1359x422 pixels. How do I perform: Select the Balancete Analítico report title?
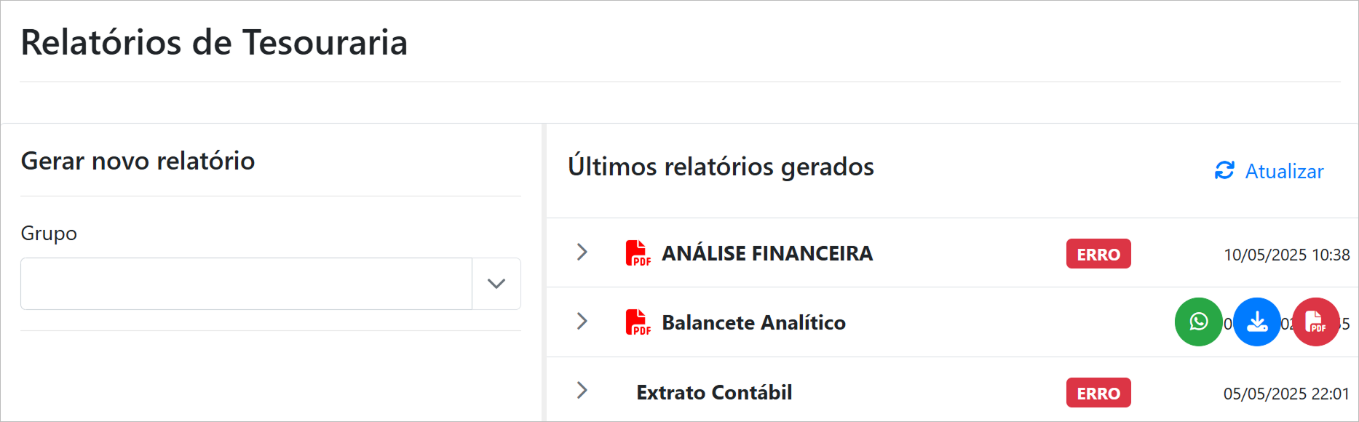coord(753,322)
